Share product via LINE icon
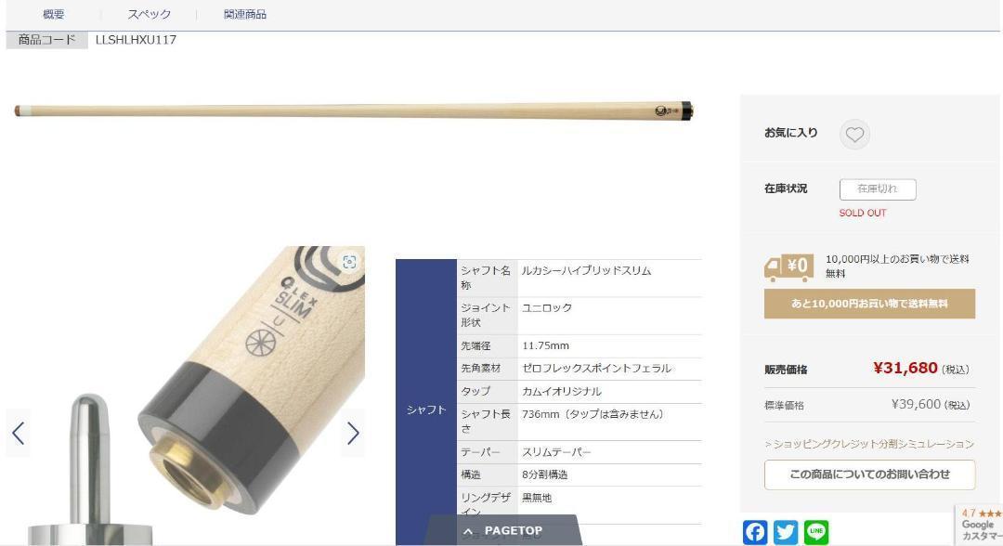The height and width of the screenshot is (546, 1003). pyautogui.click(x=816, y=532)
